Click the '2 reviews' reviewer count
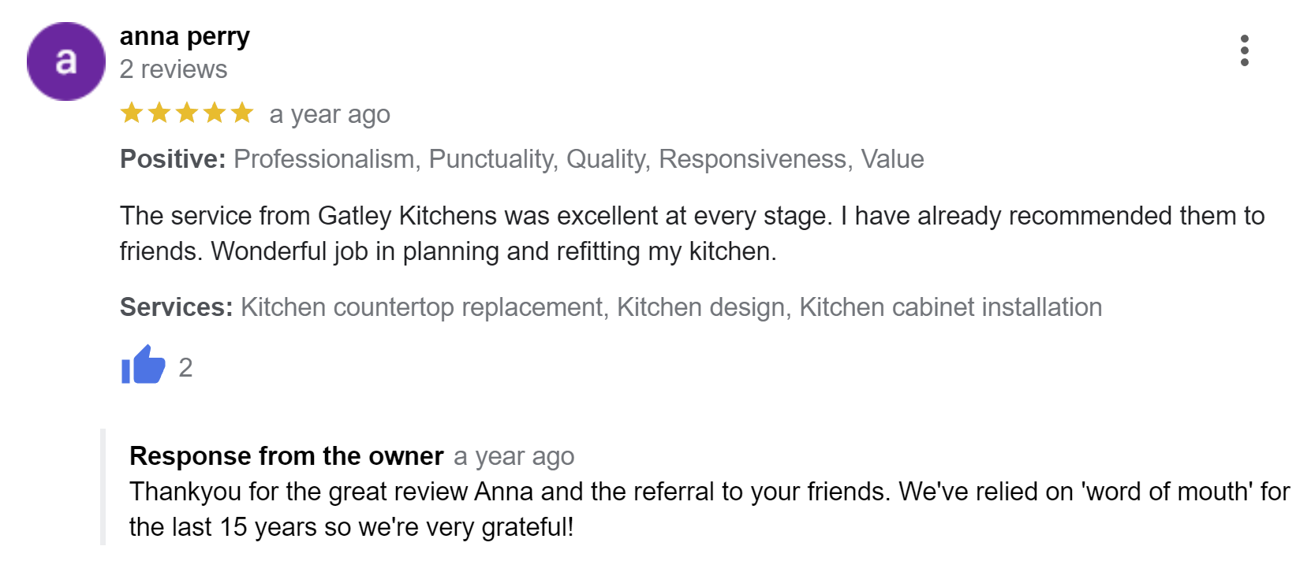Image resolution: width=1311 pixels, height=561 pixels. click(174, 69)
